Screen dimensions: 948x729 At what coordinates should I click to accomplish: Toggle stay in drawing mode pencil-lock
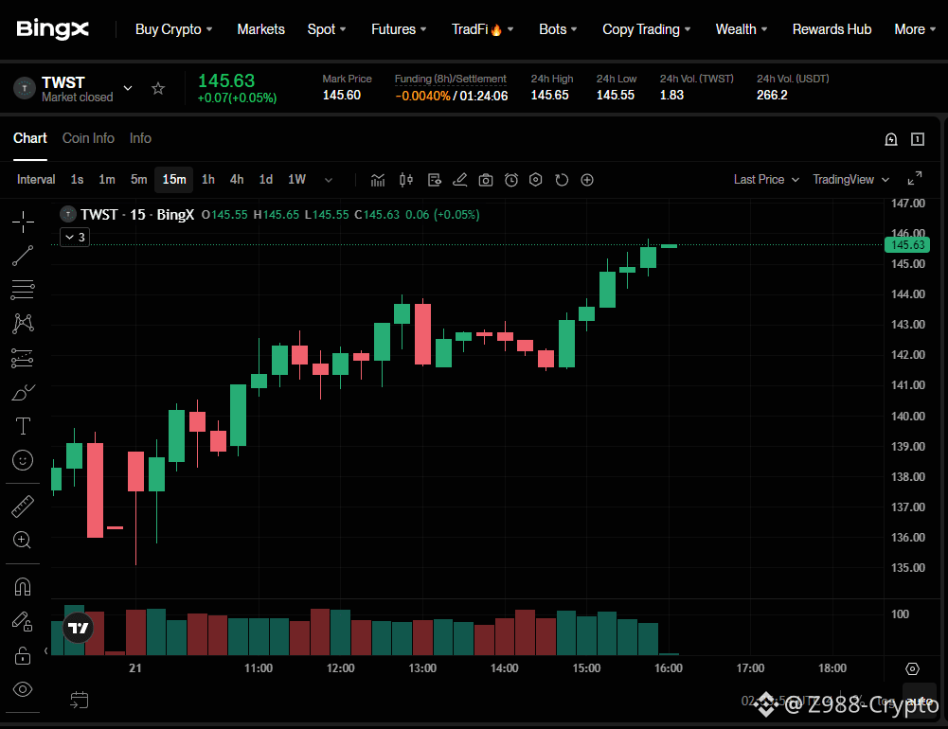click(x=23, y=621)
